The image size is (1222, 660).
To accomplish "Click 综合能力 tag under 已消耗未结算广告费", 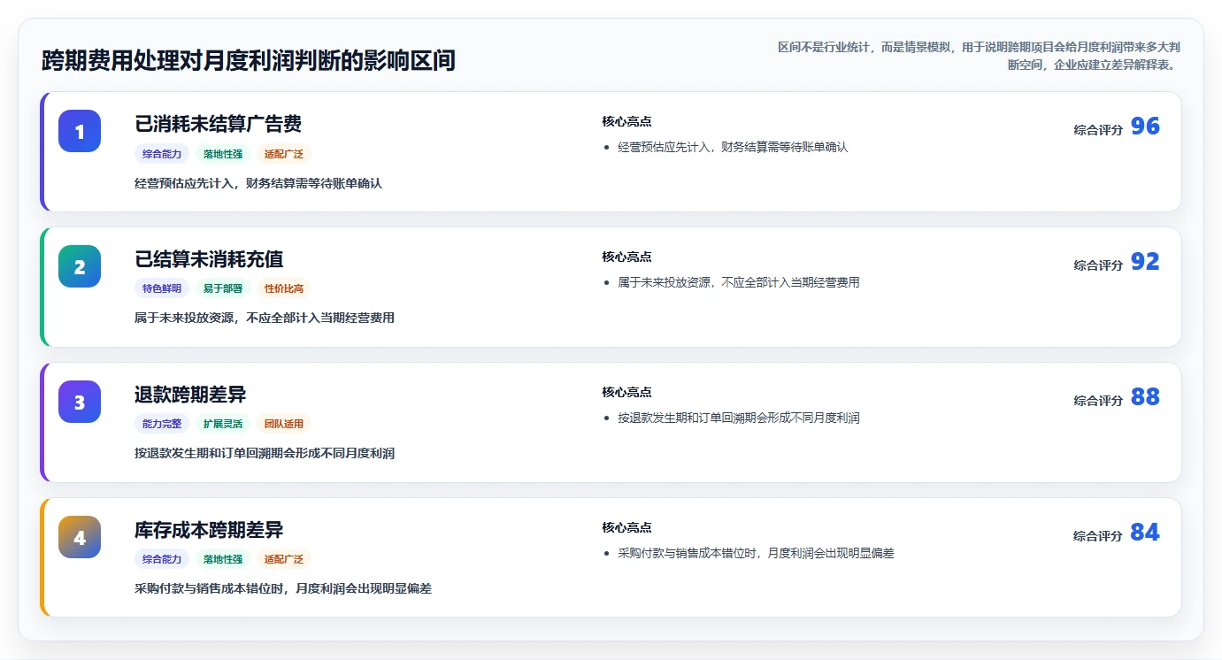I will click(x=162, y=154).
